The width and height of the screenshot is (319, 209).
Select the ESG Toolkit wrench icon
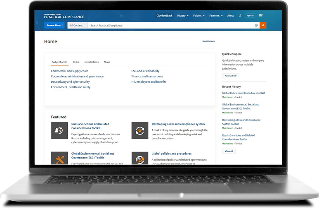[x=59, y=159]
